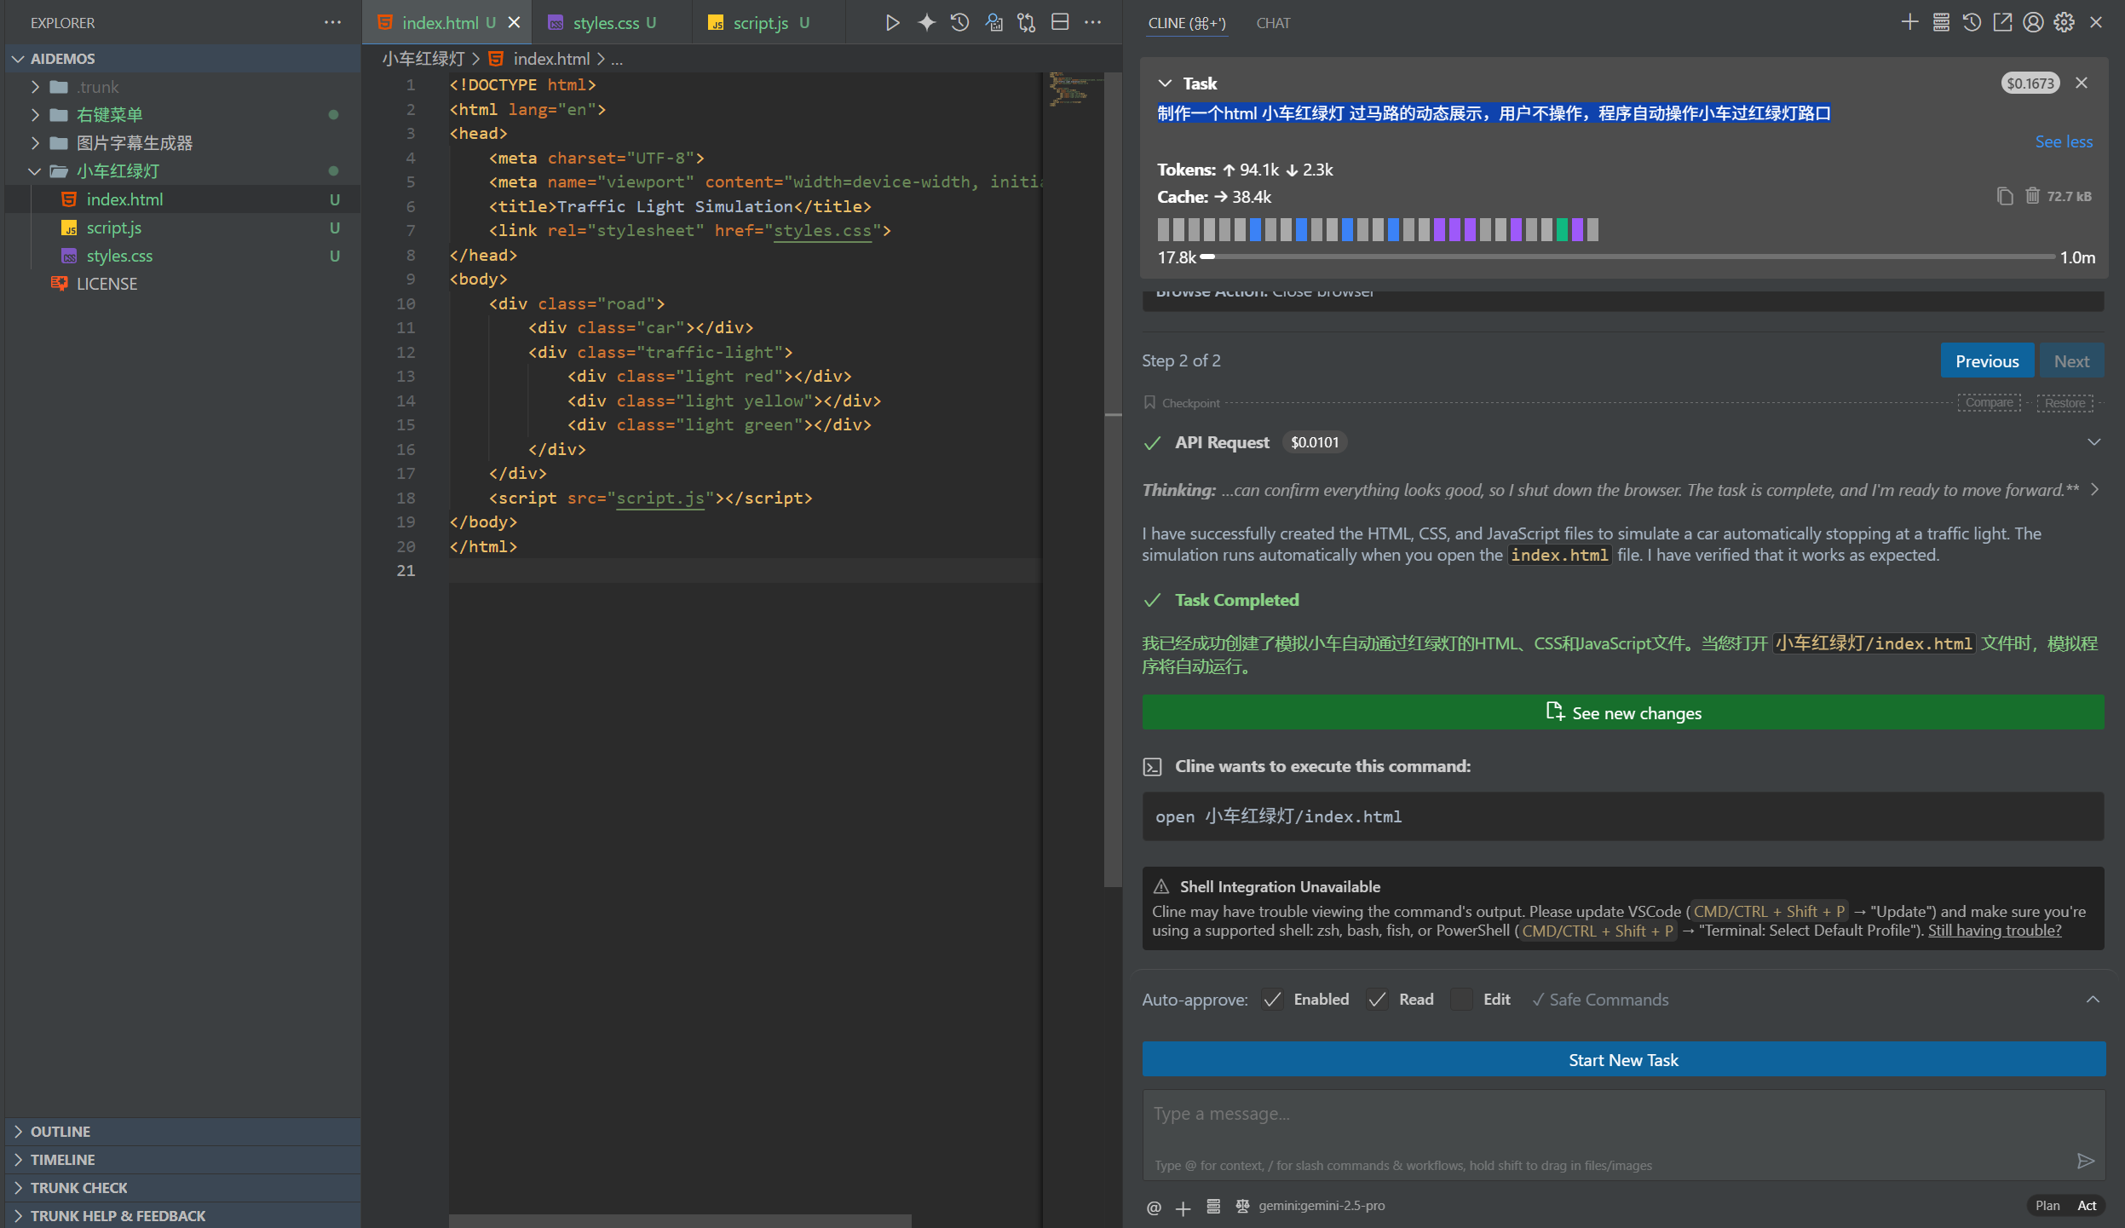
Task: Click the Run play icon in editor toolbar
Action: point(892,23)
